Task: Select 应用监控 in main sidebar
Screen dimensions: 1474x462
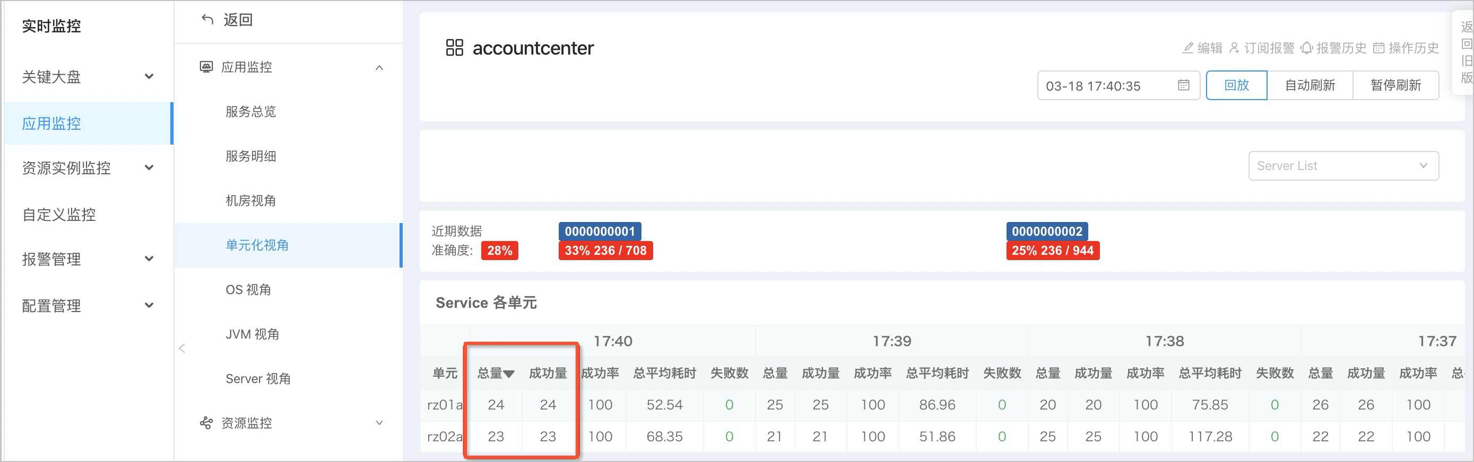Action: pos(88,123)
